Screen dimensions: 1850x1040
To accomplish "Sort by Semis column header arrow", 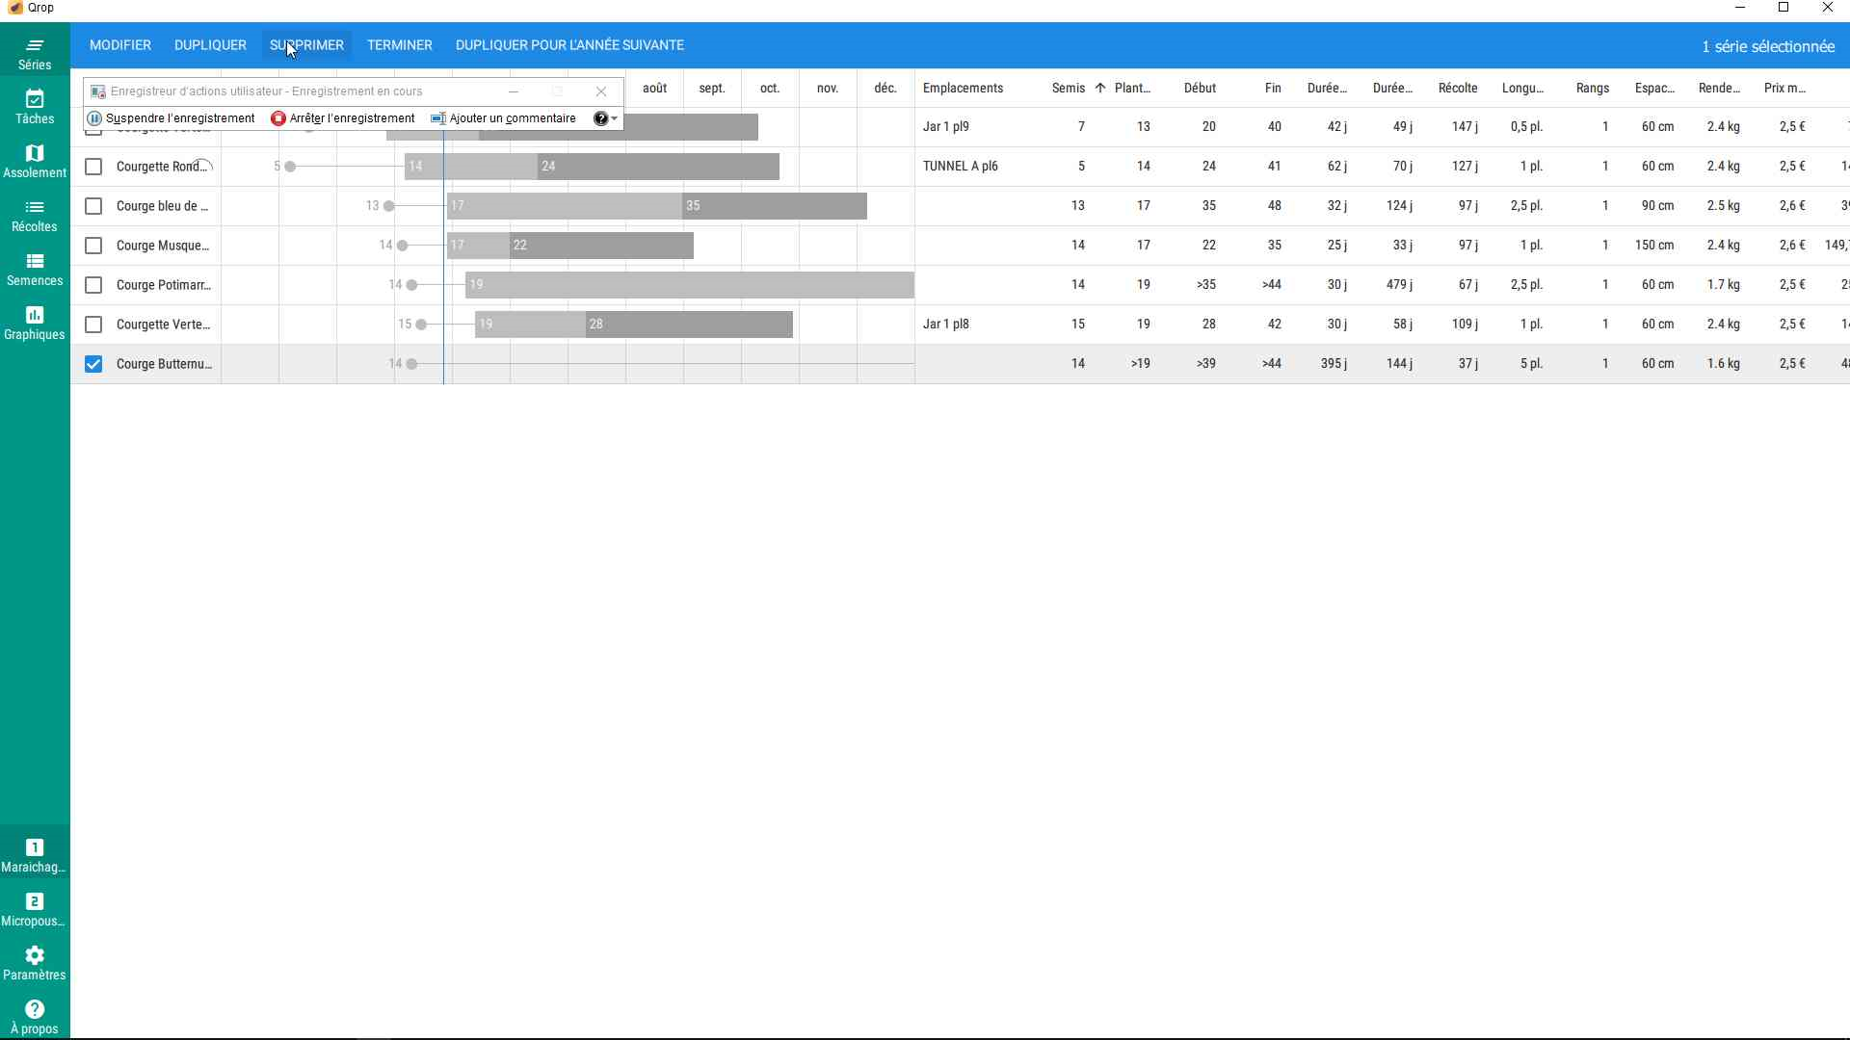I will point(1099,88).
